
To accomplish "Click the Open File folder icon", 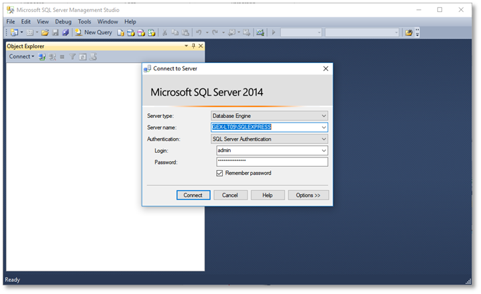I will coord(45,32).
